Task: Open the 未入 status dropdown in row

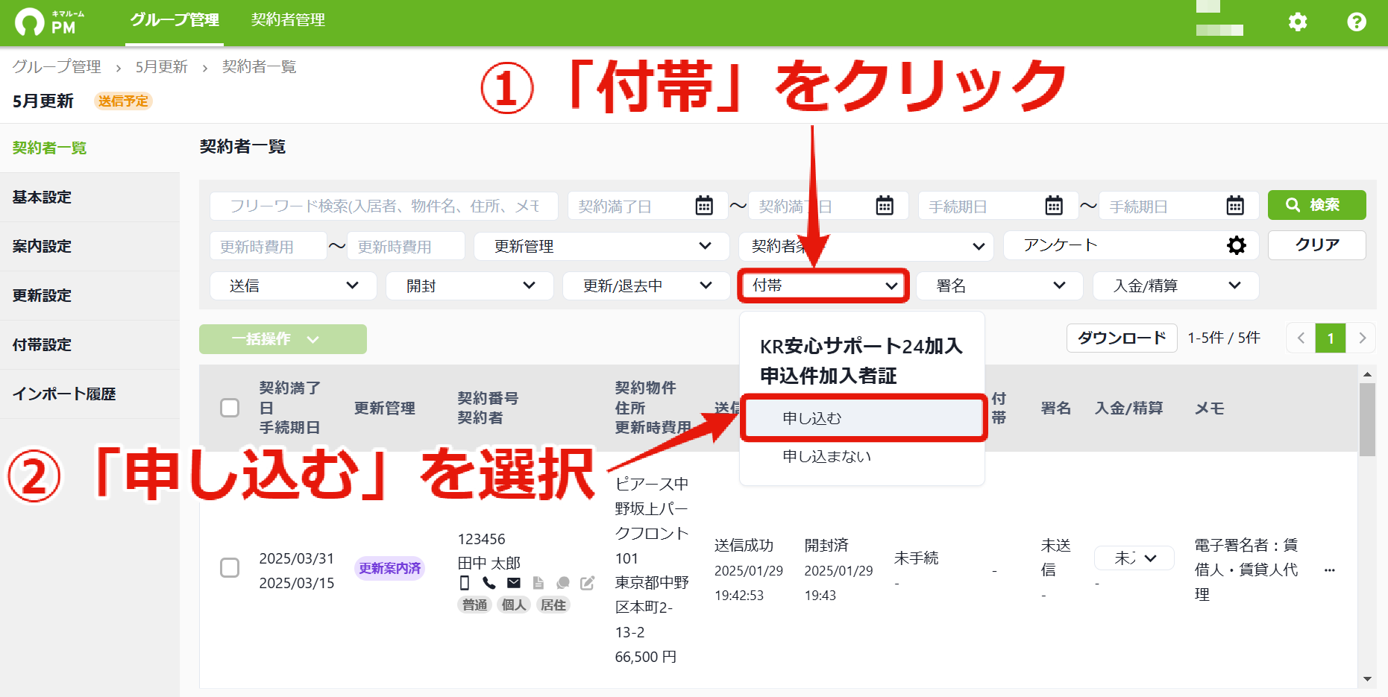Action: [1134, 558]
